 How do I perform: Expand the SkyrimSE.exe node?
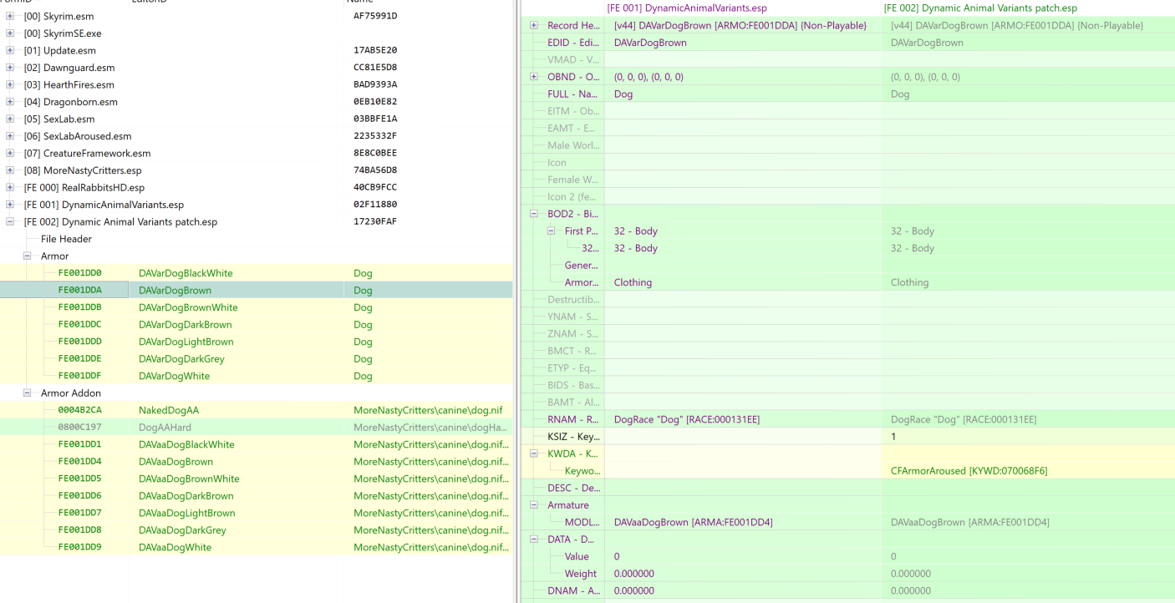[10, 33]
